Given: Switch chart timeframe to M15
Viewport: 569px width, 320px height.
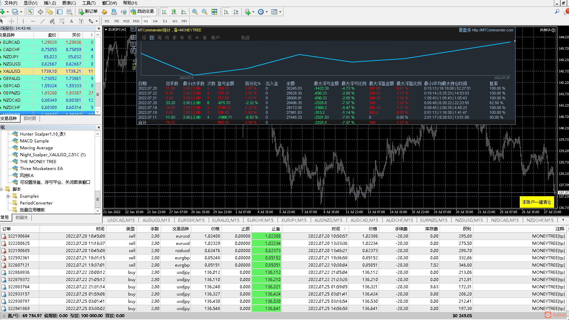Looking at the screenshot, I should click(126, 21).
